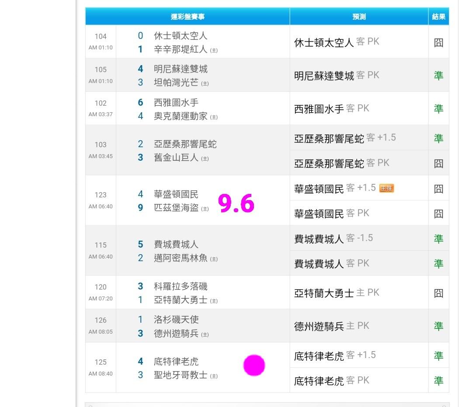Click 洛杉磯天使 team name

coord(176,320)
